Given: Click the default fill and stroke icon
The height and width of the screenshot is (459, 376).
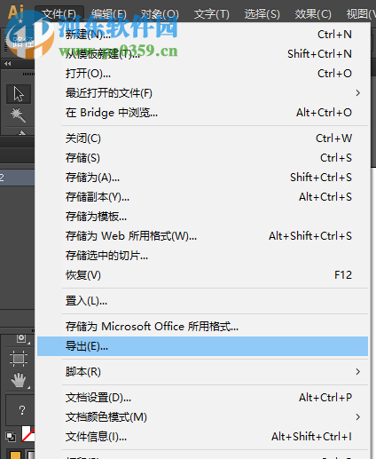Looking at the screenshot, I should click(11, 437).
